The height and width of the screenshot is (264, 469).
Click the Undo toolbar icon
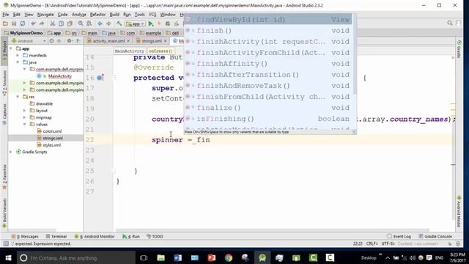tap(33, 23)
